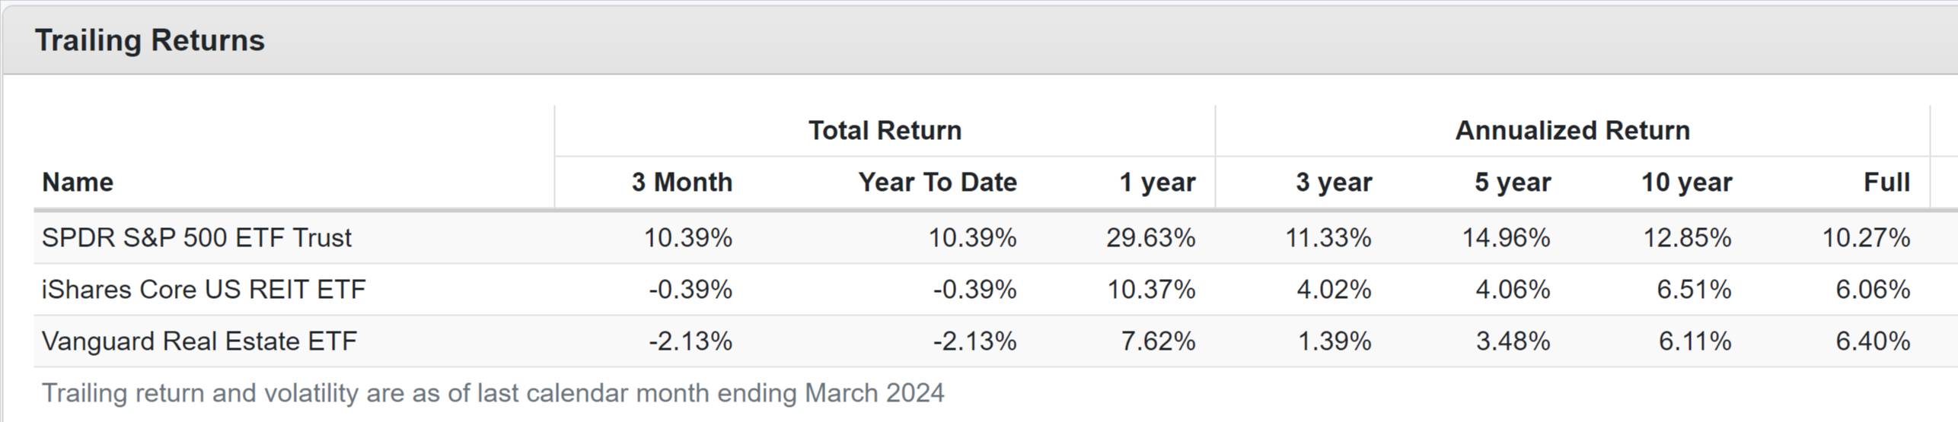Click the 10 year column header
1958x422 pixels.
tap(1686, 182)
